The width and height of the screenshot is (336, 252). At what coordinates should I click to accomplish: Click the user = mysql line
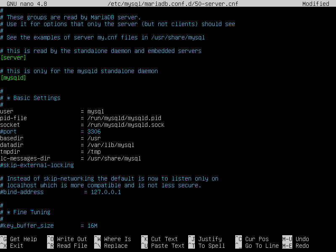tap(52, 111)
